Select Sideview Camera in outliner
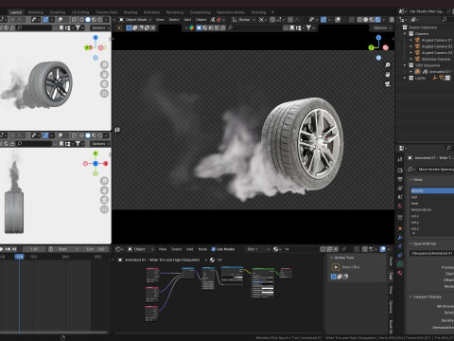454x341 pixels. coord(436,59)
